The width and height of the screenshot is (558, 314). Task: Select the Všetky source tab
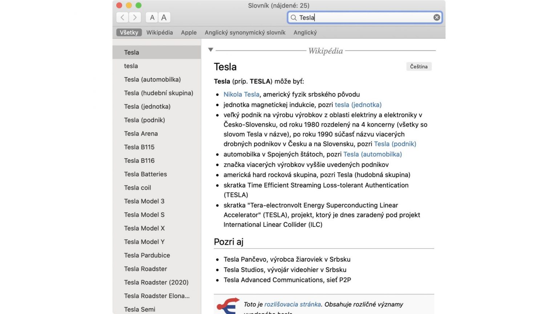129,32
